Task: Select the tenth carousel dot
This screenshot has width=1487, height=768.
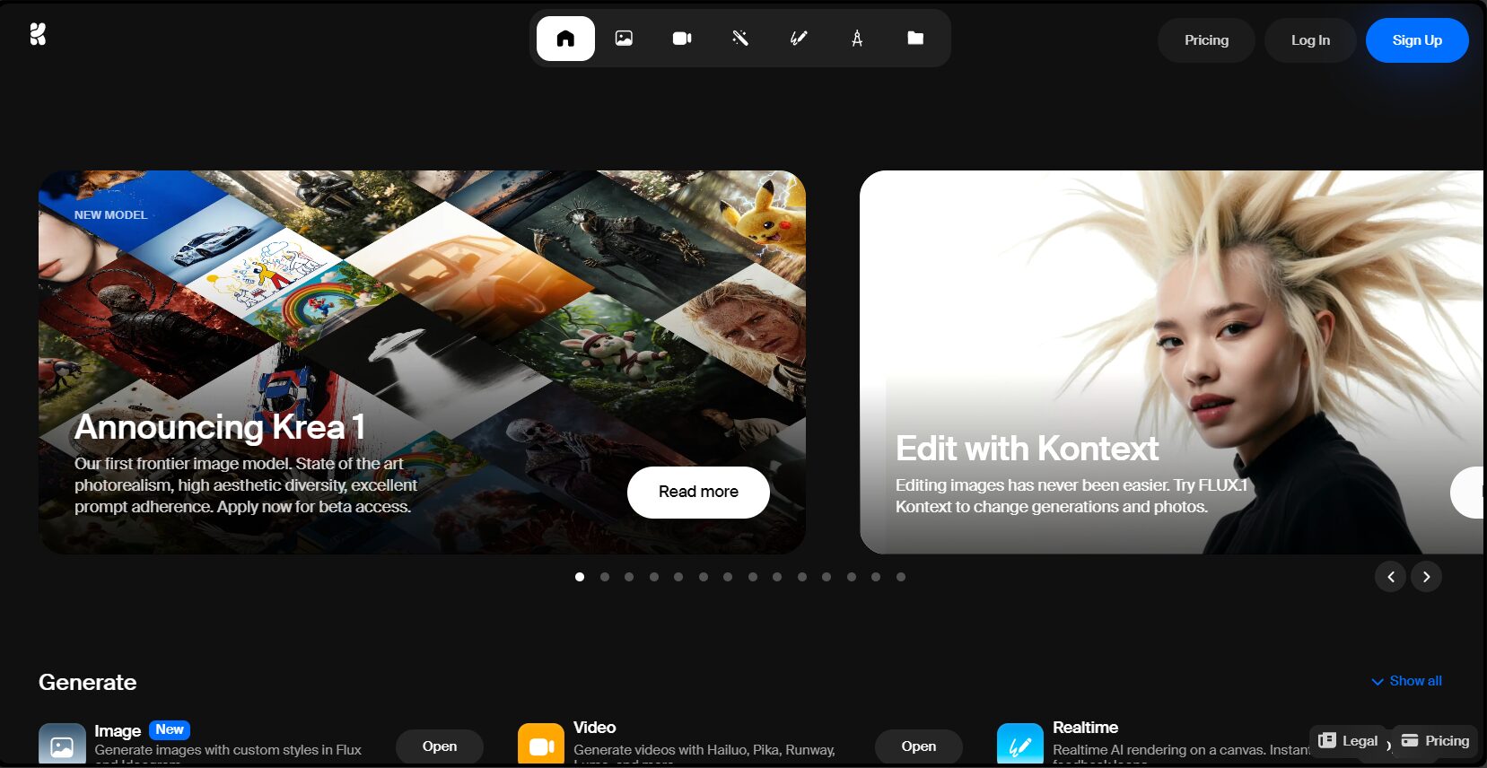Action: coord(802,577)
